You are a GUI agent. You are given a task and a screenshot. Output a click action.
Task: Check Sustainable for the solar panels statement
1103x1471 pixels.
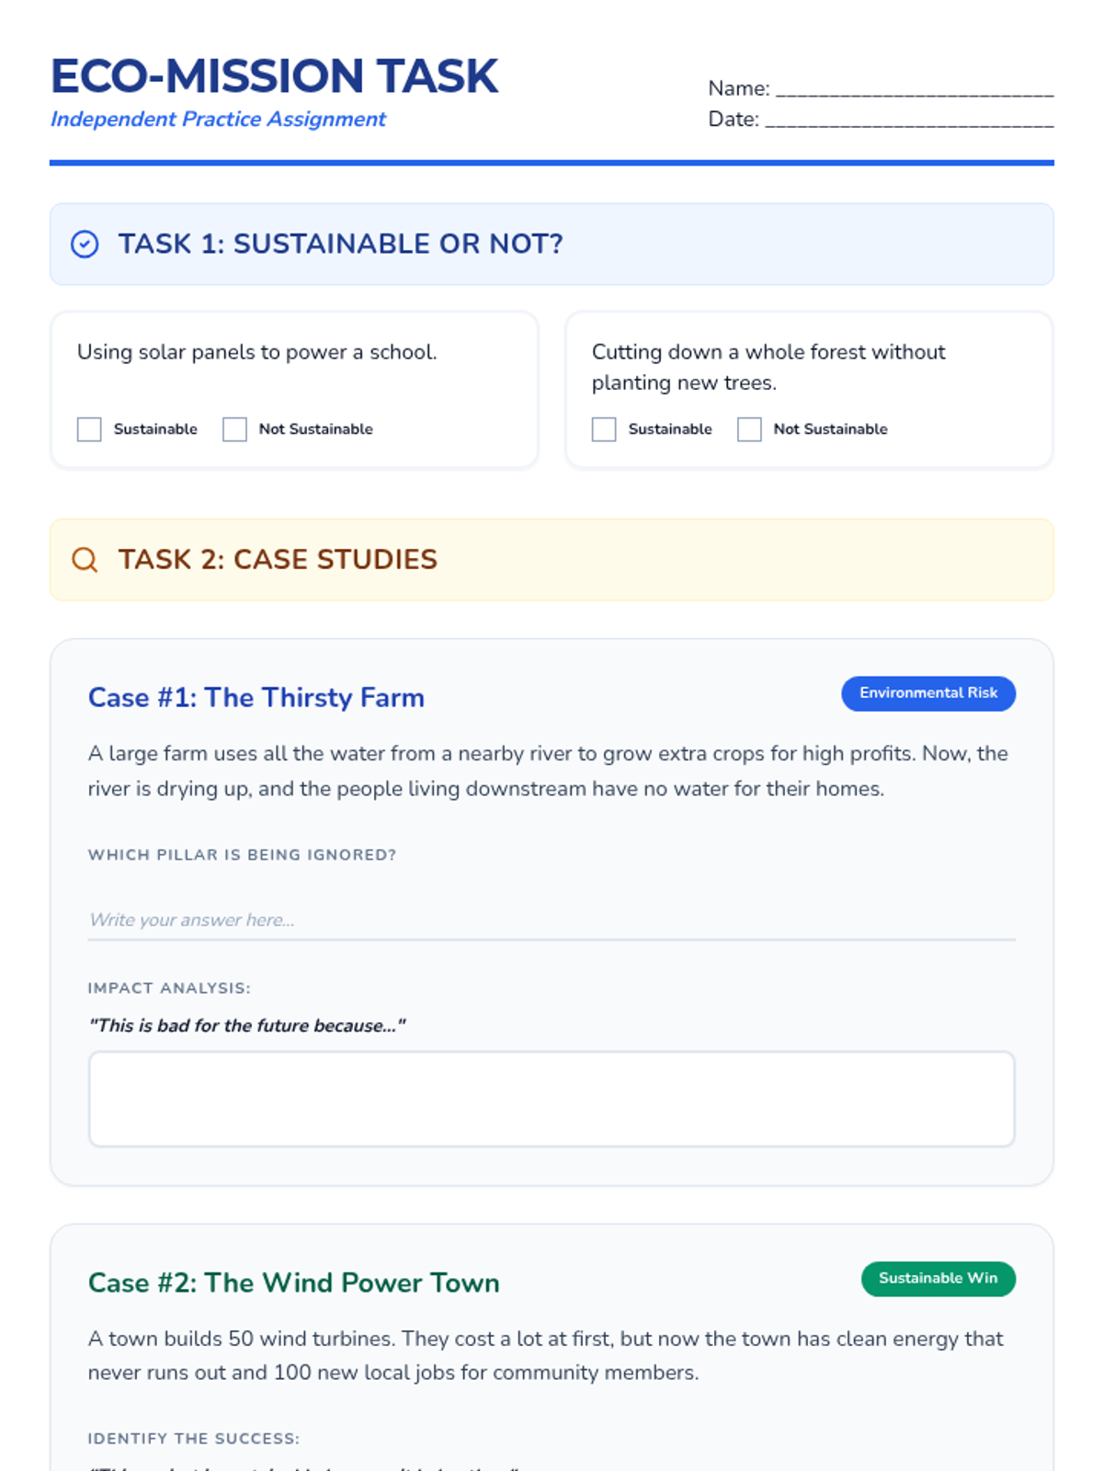[x=89, y=429]
